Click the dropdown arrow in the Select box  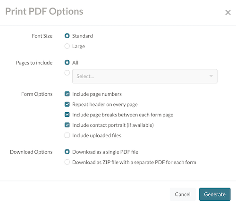pos(211,76)
